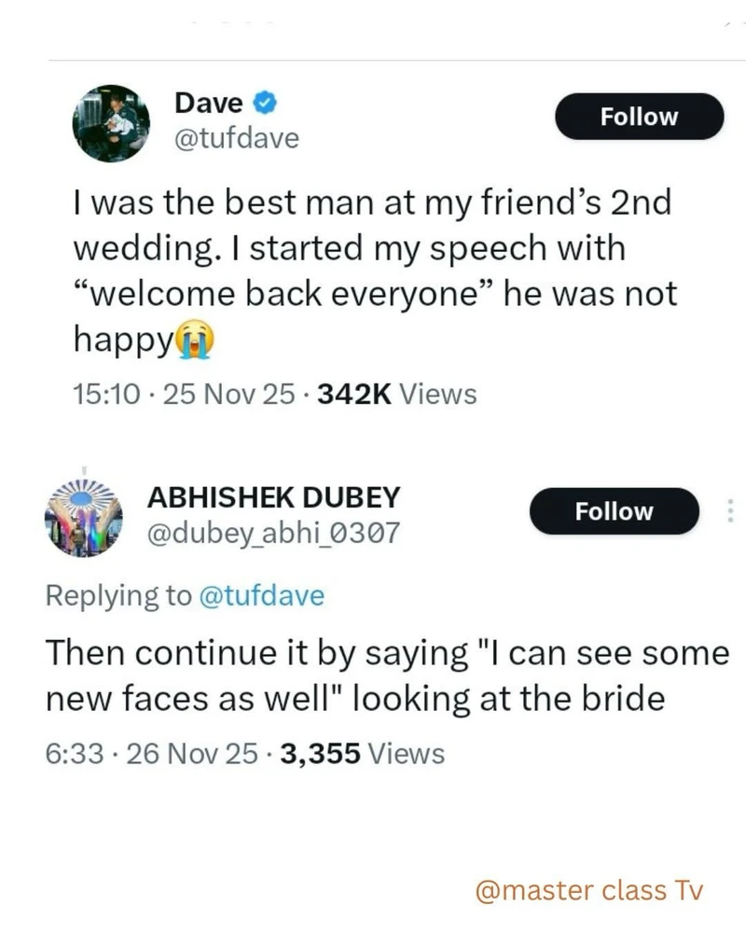Open the three-dot more options menu
This screenshot has width=746, height=933.
click(730, 511)
